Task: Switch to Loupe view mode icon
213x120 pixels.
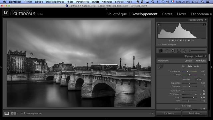Action: coord(7,113)
